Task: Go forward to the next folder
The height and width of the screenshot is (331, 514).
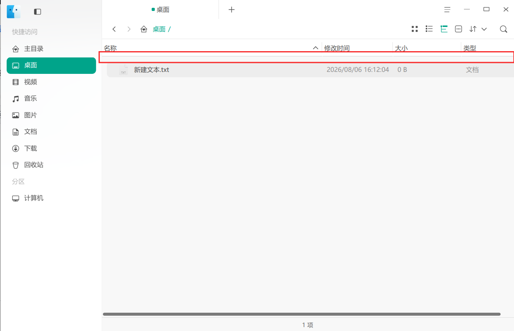Action: [129, 29]
